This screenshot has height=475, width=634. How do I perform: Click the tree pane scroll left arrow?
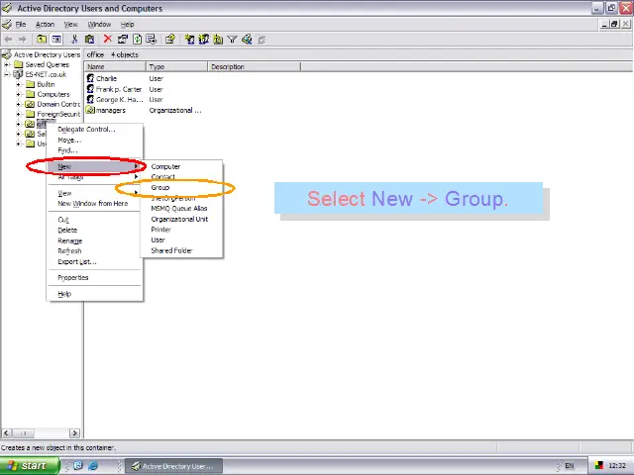[x=6, y=433]
